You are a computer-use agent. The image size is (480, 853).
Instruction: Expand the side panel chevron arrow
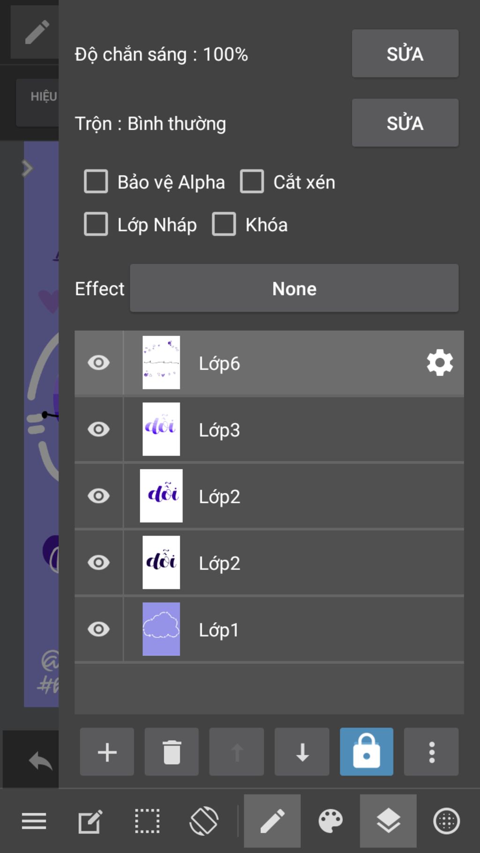click(27, 168)
